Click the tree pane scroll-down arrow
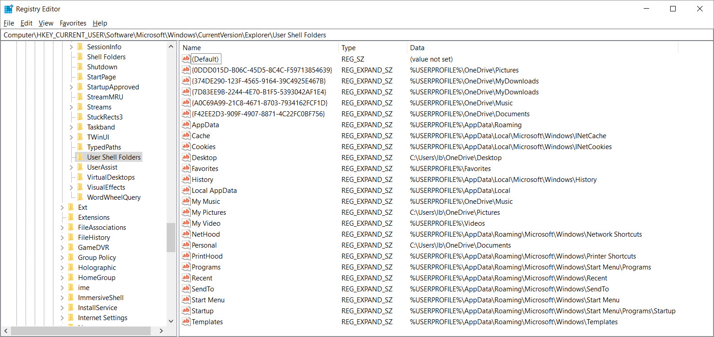714x337 pixels. click(x=171, y=321)
